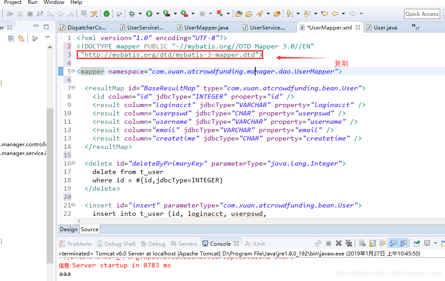445x281 pixels.
Task: Click Remove All Terminated Launches icon
Action: 349,243
